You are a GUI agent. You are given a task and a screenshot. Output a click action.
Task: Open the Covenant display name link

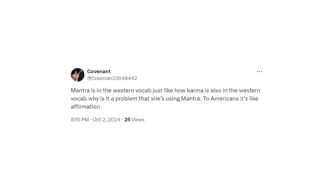point(99,71)
